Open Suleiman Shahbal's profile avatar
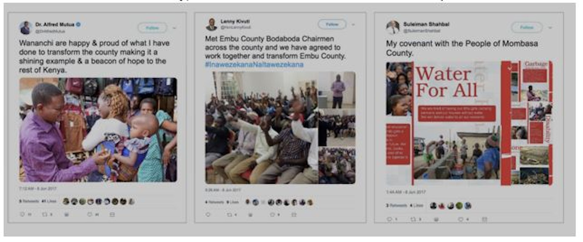583x242 pixels. (x=392, y=27)
